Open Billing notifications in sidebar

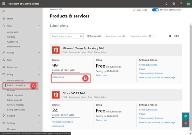(16, 110)
